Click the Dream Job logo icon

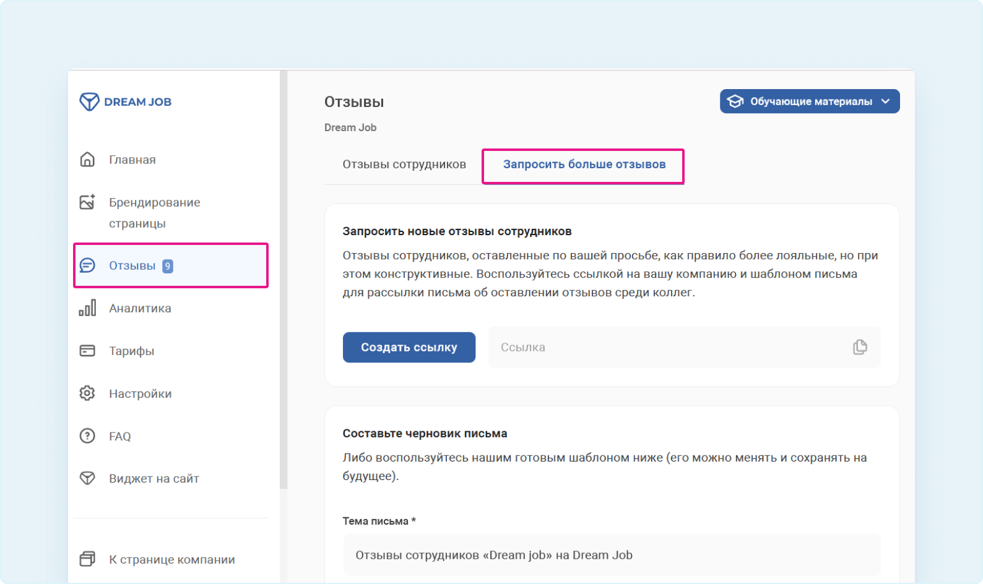[x=89, y=101]
